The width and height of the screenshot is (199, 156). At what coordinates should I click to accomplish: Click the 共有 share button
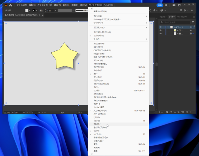(160, 5)
